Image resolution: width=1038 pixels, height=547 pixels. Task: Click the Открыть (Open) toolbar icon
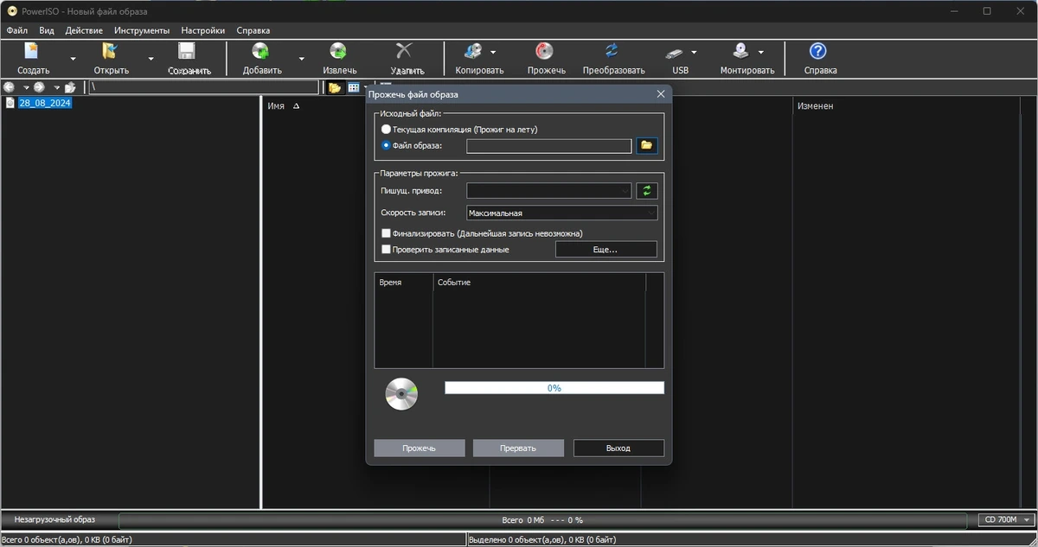[111, 51]
